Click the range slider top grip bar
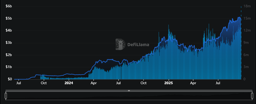256x104 pixels. [x=129, y=90]
